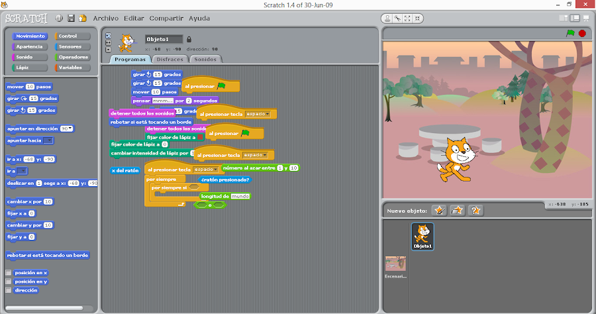Choose new sprite from file
This screenshot has width=596, height=314.
tap(457, 210)
